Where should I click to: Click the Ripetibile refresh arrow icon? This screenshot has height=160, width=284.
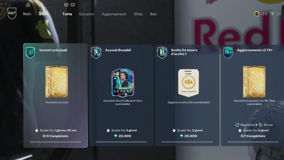[x=237, y=125]
